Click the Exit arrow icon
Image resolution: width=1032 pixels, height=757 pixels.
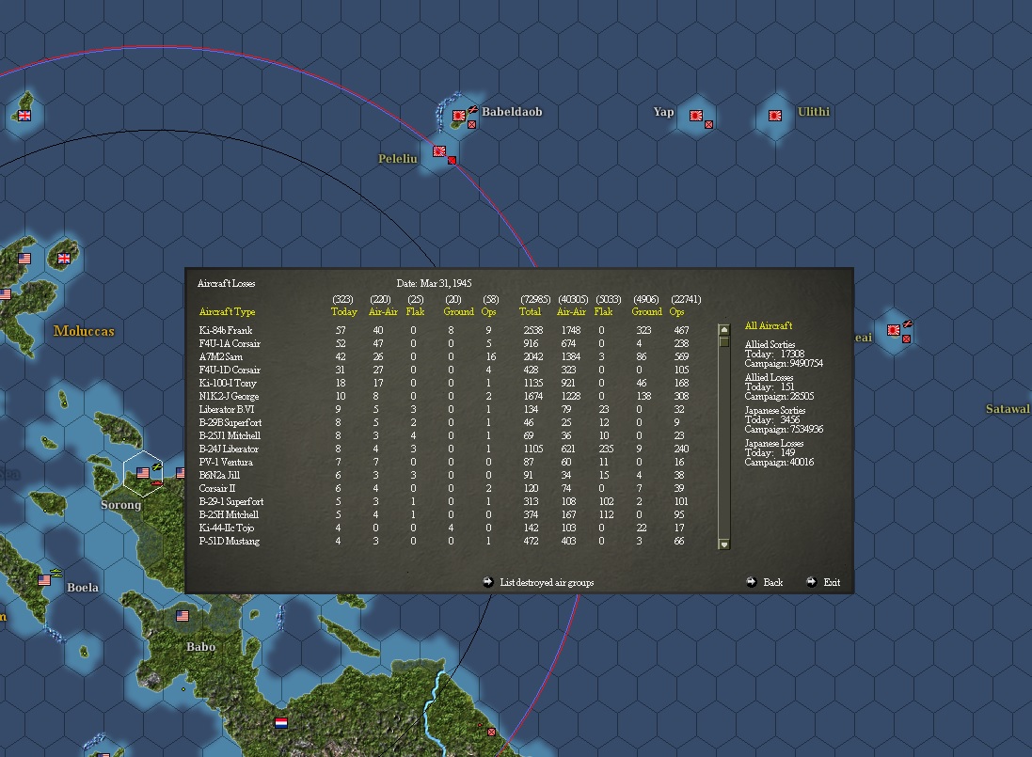[812, 581]
